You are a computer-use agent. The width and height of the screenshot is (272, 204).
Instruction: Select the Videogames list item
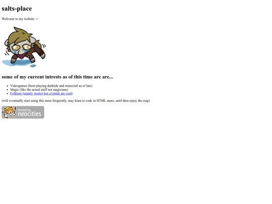[x=51, y=86]
